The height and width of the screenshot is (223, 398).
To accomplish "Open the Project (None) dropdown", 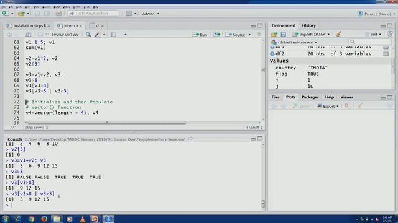I will pyautogui.click(x=377, y=14).
